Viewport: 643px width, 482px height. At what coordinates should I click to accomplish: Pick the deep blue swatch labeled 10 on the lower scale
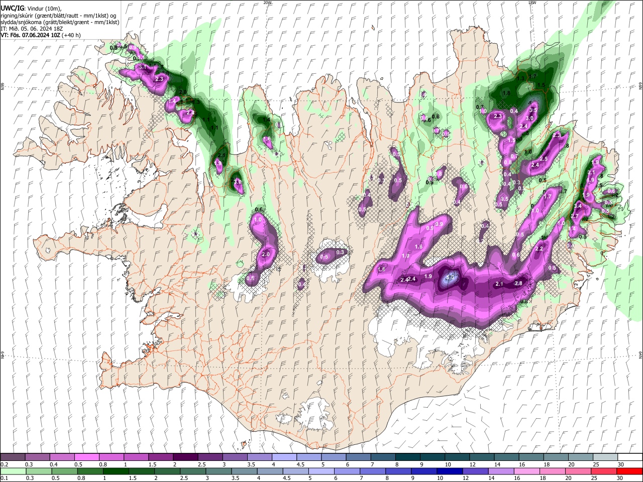(x=450, y=471)
